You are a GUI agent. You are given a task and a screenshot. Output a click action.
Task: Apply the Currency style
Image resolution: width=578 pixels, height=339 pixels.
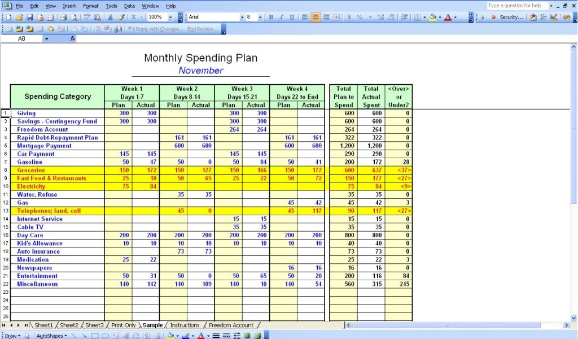click(x=349, y=19)
